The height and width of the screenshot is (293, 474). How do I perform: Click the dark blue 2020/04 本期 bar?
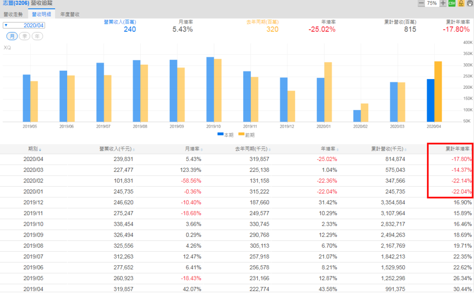[430, 100]
